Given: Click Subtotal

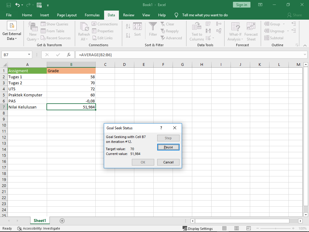Looking at the screenshot, I should (274, 38).
